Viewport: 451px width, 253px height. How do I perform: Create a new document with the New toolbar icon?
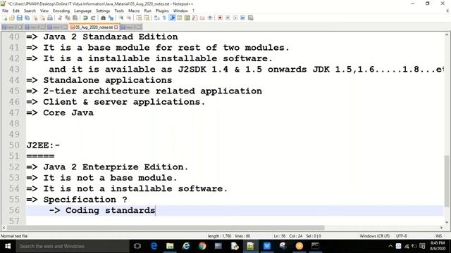pyautogui.click(x=5, y=18)
